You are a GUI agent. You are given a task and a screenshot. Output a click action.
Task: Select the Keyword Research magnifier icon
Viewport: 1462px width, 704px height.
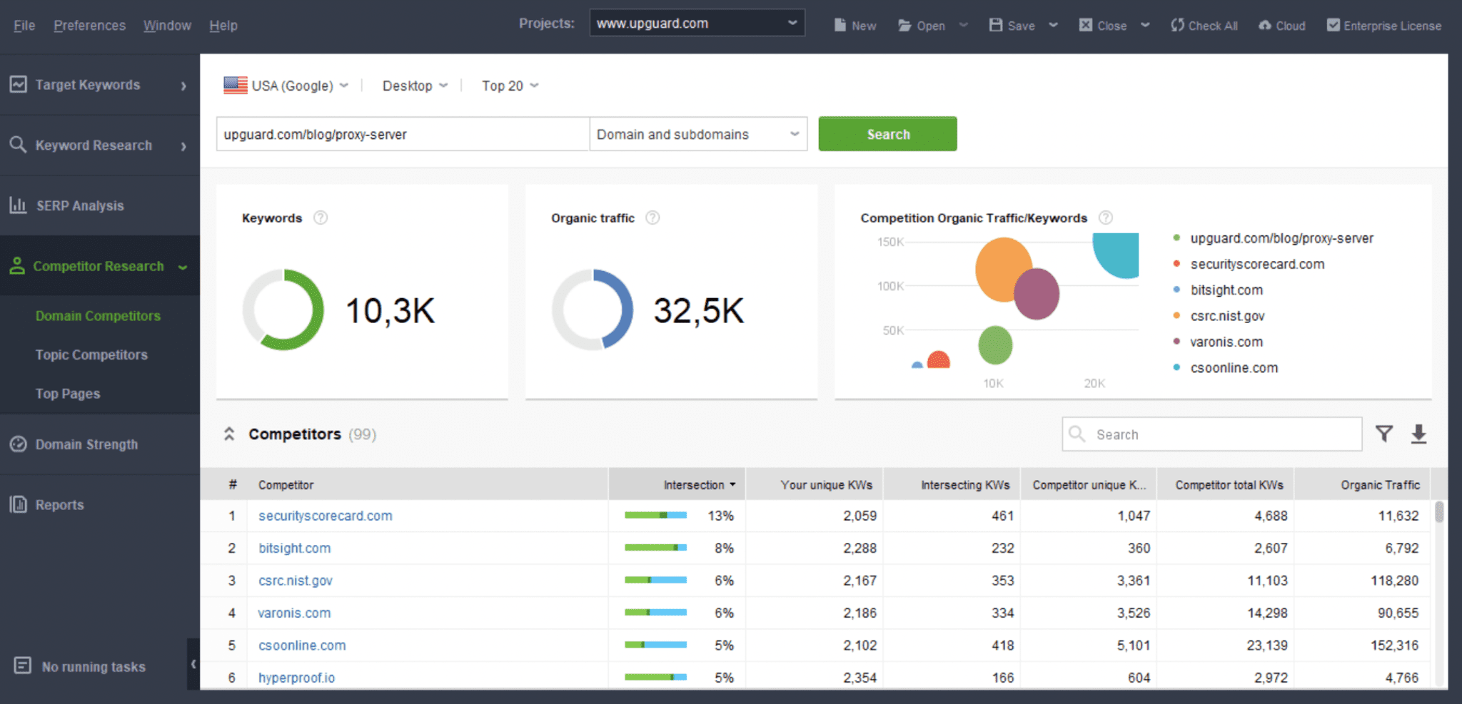[19, 145]
